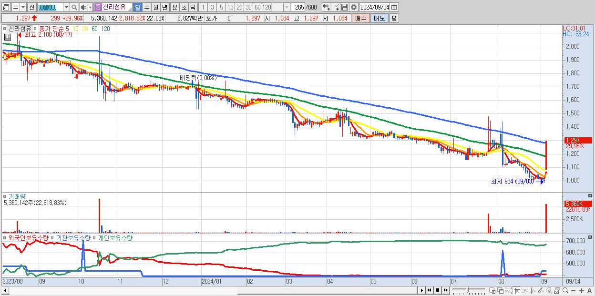
Task: Click the 신라섬유 legend label on chart
Action: [20, 29]
